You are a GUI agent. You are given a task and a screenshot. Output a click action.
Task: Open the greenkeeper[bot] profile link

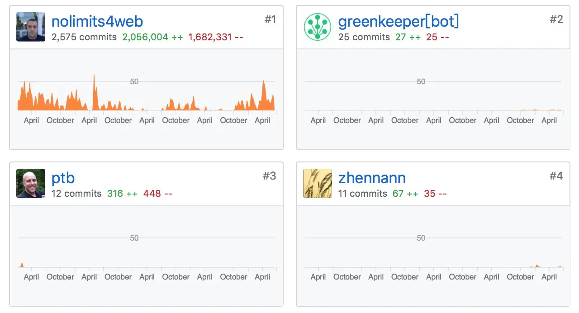pos(399,21)
